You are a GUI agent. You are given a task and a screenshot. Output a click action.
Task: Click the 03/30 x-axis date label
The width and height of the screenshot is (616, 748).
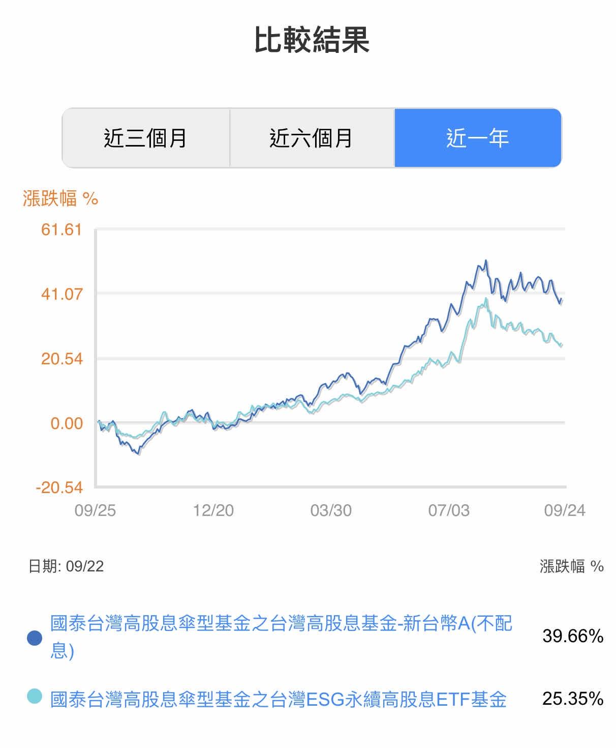tap(331, 510)
